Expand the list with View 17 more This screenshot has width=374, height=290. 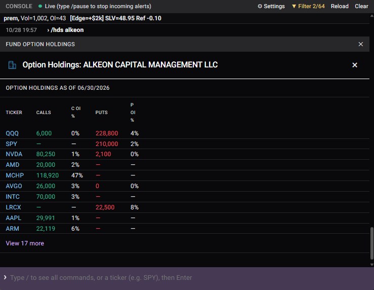pyautogui.click(x=25, y=243)
